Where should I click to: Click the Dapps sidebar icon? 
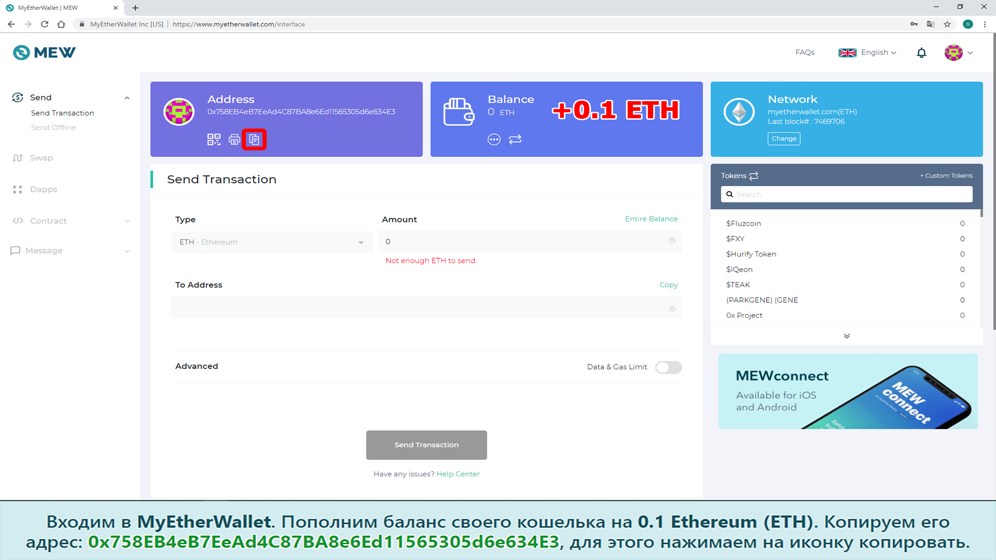[x=18, y=190]
